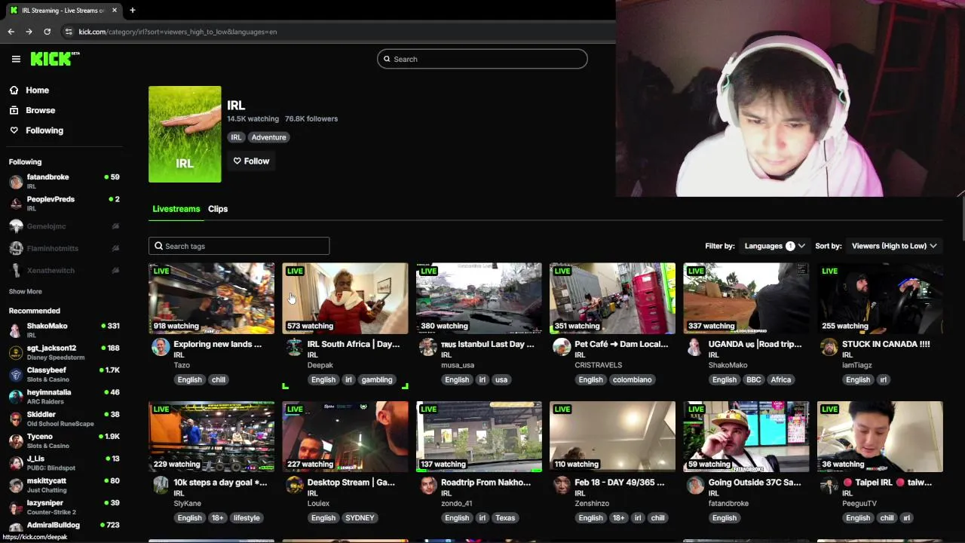The width and height of the screenshot is (965, 543).
Task: Open 10k steps a day stream thumbnail
Action: pos(211,436)
